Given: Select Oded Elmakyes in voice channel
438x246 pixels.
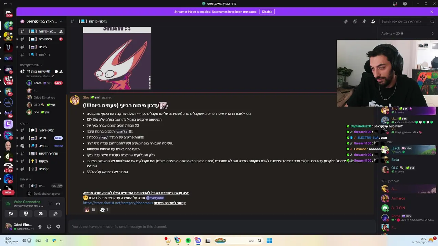Looking at the screenshot, I should pos(44,98).
